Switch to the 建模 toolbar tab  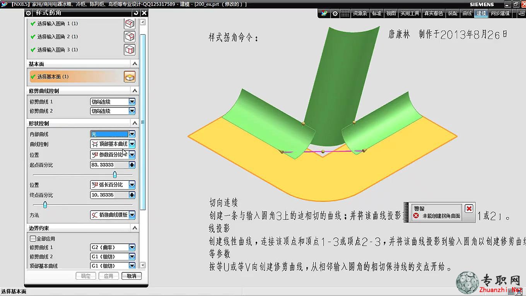tap(481, 13)
